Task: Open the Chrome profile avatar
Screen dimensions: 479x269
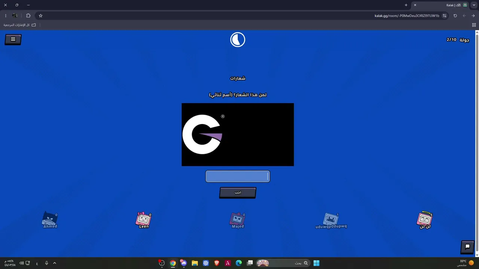Action: coord(15,16)
